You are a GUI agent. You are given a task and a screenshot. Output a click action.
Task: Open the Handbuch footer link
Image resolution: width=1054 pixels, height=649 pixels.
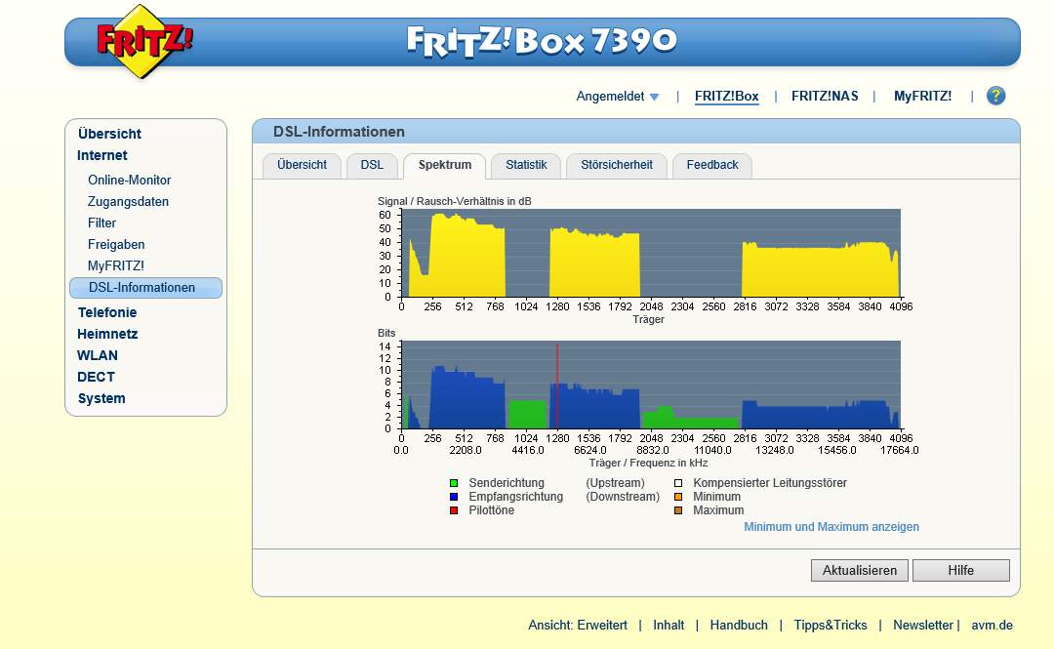point(739,625)
